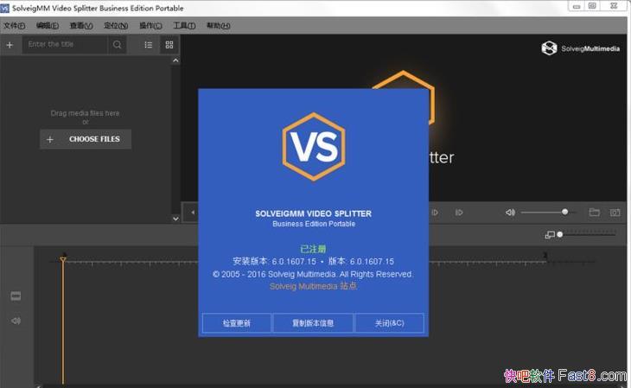The image size is (631, 388).
Task: Click the 已注册 status text
Action: (x=313, y=249)
